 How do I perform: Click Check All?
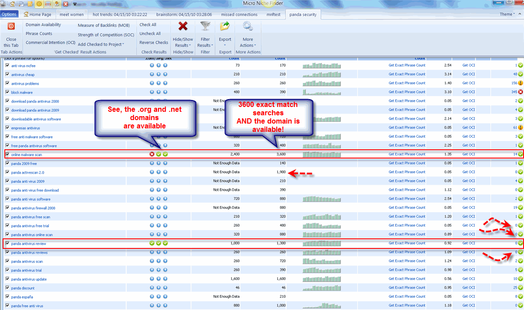(x=148, y=24)
